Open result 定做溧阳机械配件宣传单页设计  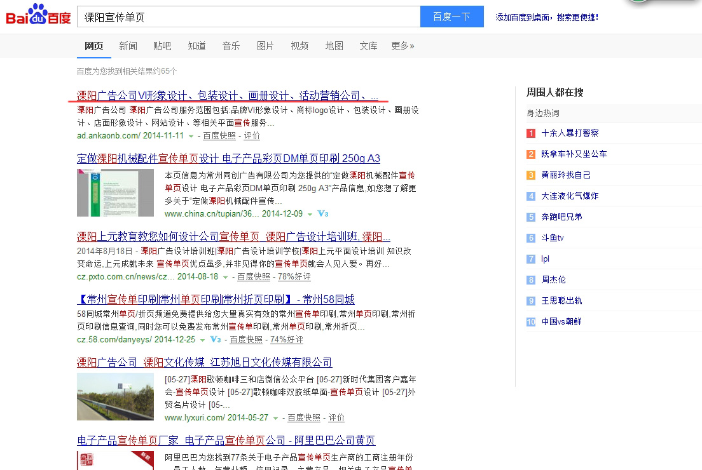click(228, 158)
